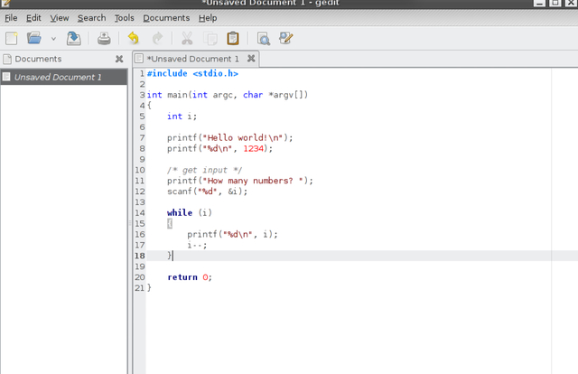Click the side panel divider handle
Image resolution: width=578 pixels, height=374 pixels.
[130, 223]
